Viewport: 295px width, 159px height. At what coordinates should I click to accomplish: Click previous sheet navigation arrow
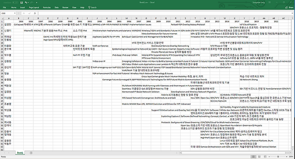point(4,153)
